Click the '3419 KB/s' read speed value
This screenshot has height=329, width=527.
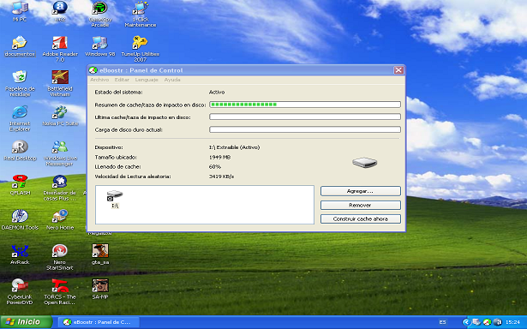(221, 176)
